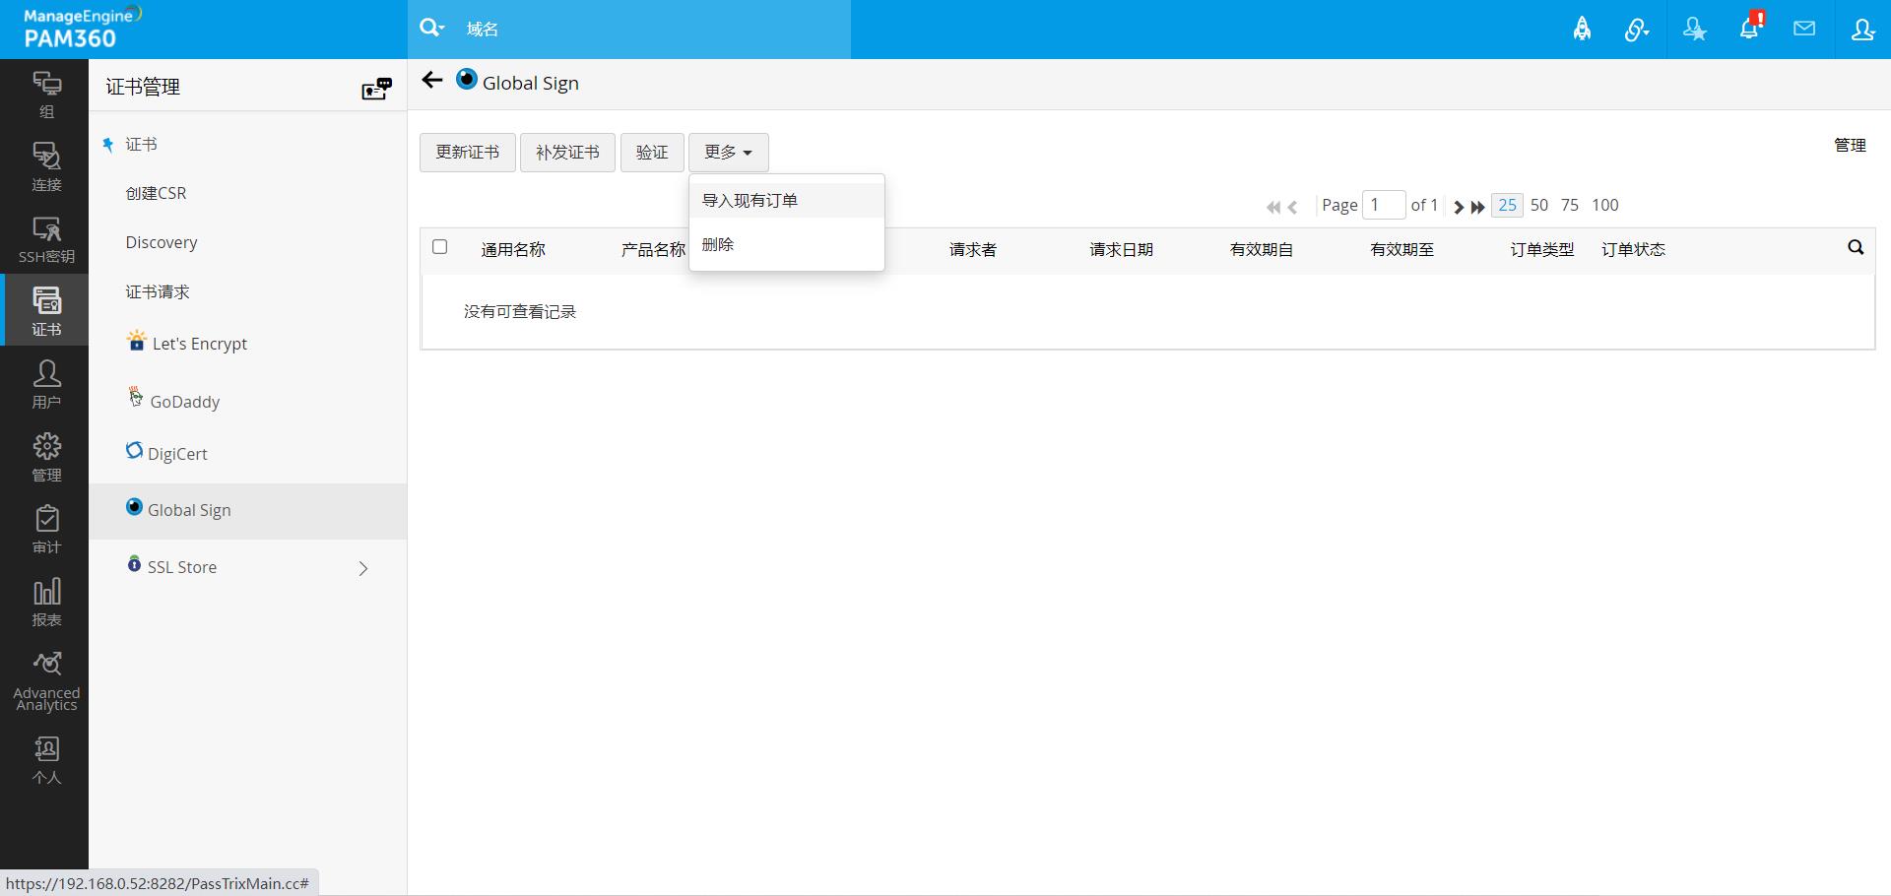Image resolution: width=1891 pixels, height=896 pixels.
Task: Click the 有效期至 column header
Action: coord(1402,250)
